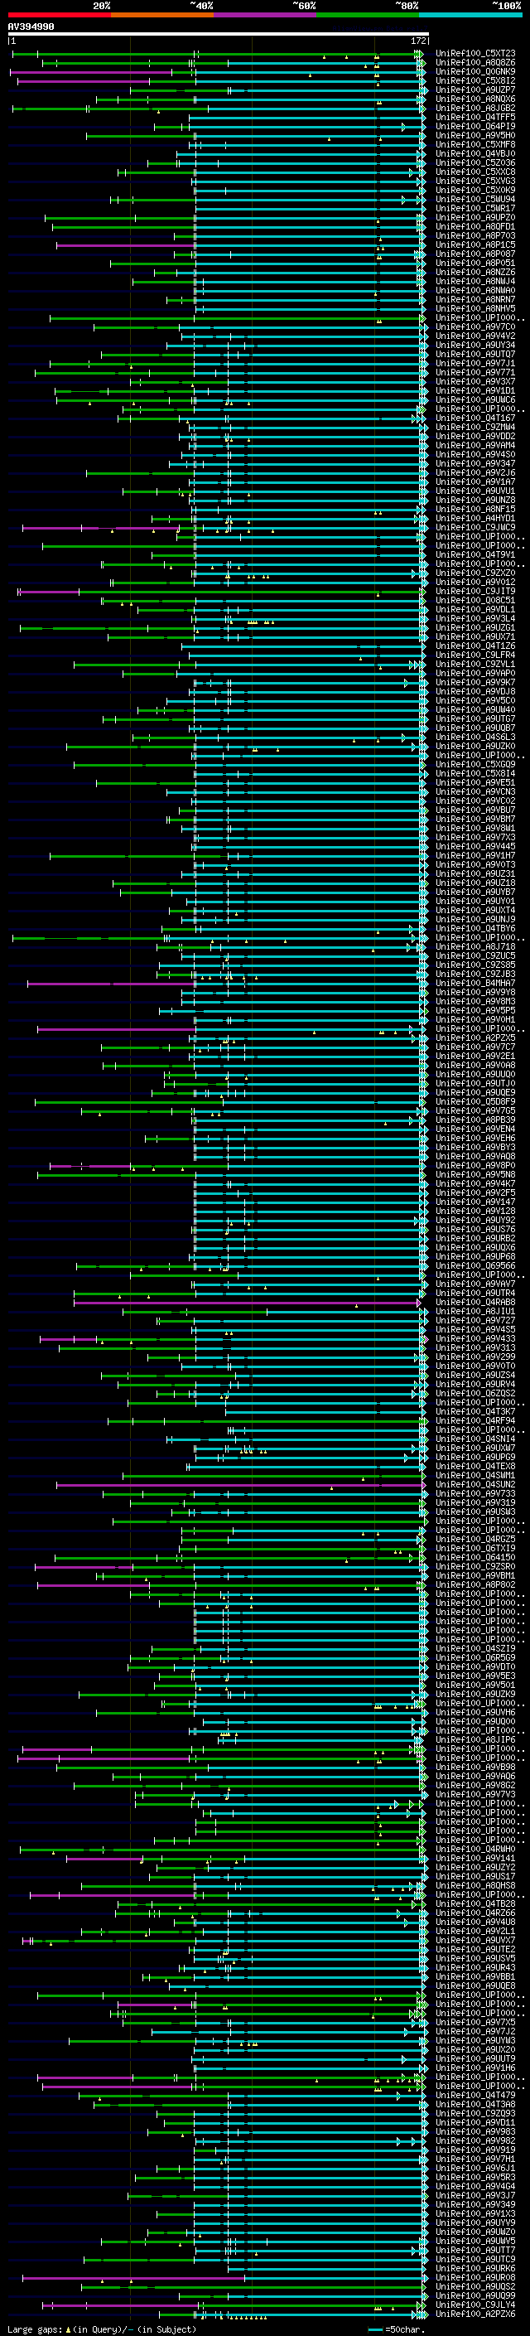
Task: Select label UniRef100_A8P703
Action: coord(475,236)
